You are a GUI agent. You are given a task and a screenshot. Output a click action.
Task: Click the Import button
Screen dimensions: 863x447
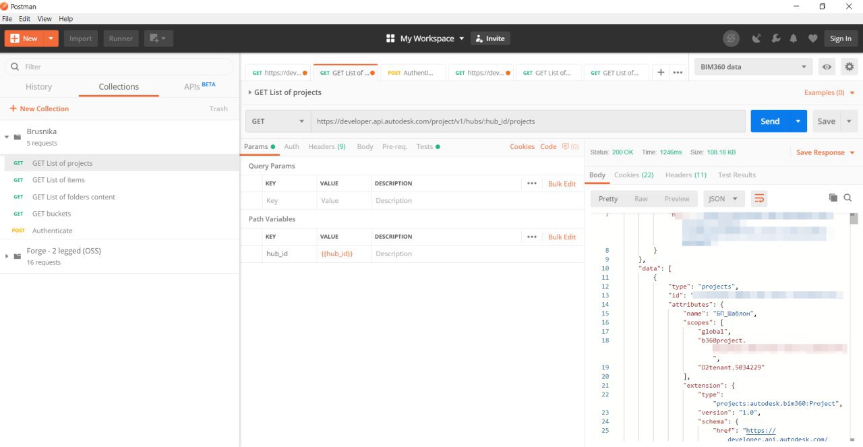81,38
